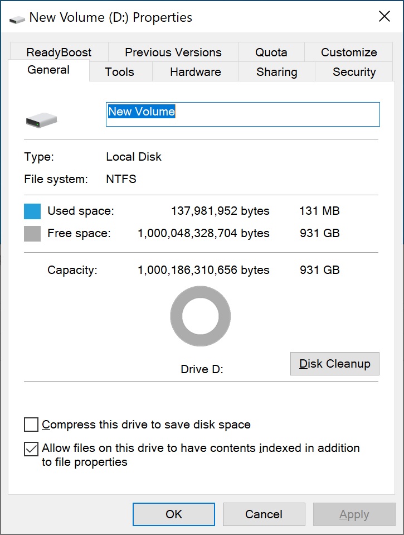Image resolution: width=404 pixels, height=535 pixels.
Task: Enable Compress this drive checkbox
Action: pos(31,425)
